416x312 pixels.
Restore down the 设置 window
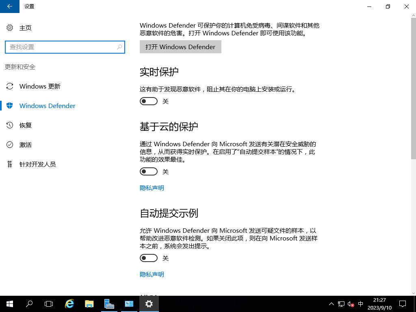coord(388,6)
